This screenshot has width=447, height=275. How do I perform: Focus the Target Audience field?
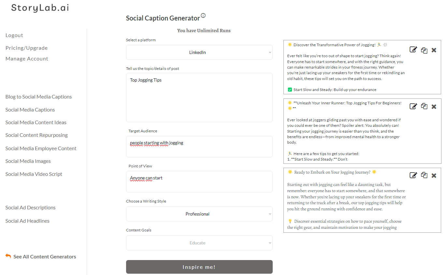(x=199, y=147)
